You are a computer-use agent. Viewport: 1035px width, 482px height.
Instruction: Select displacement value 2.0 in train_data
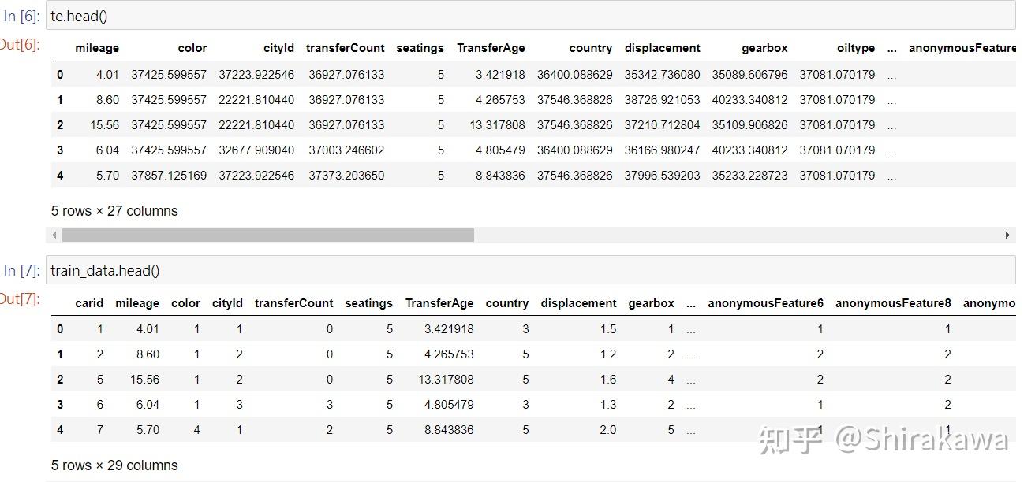pos(607,430)
